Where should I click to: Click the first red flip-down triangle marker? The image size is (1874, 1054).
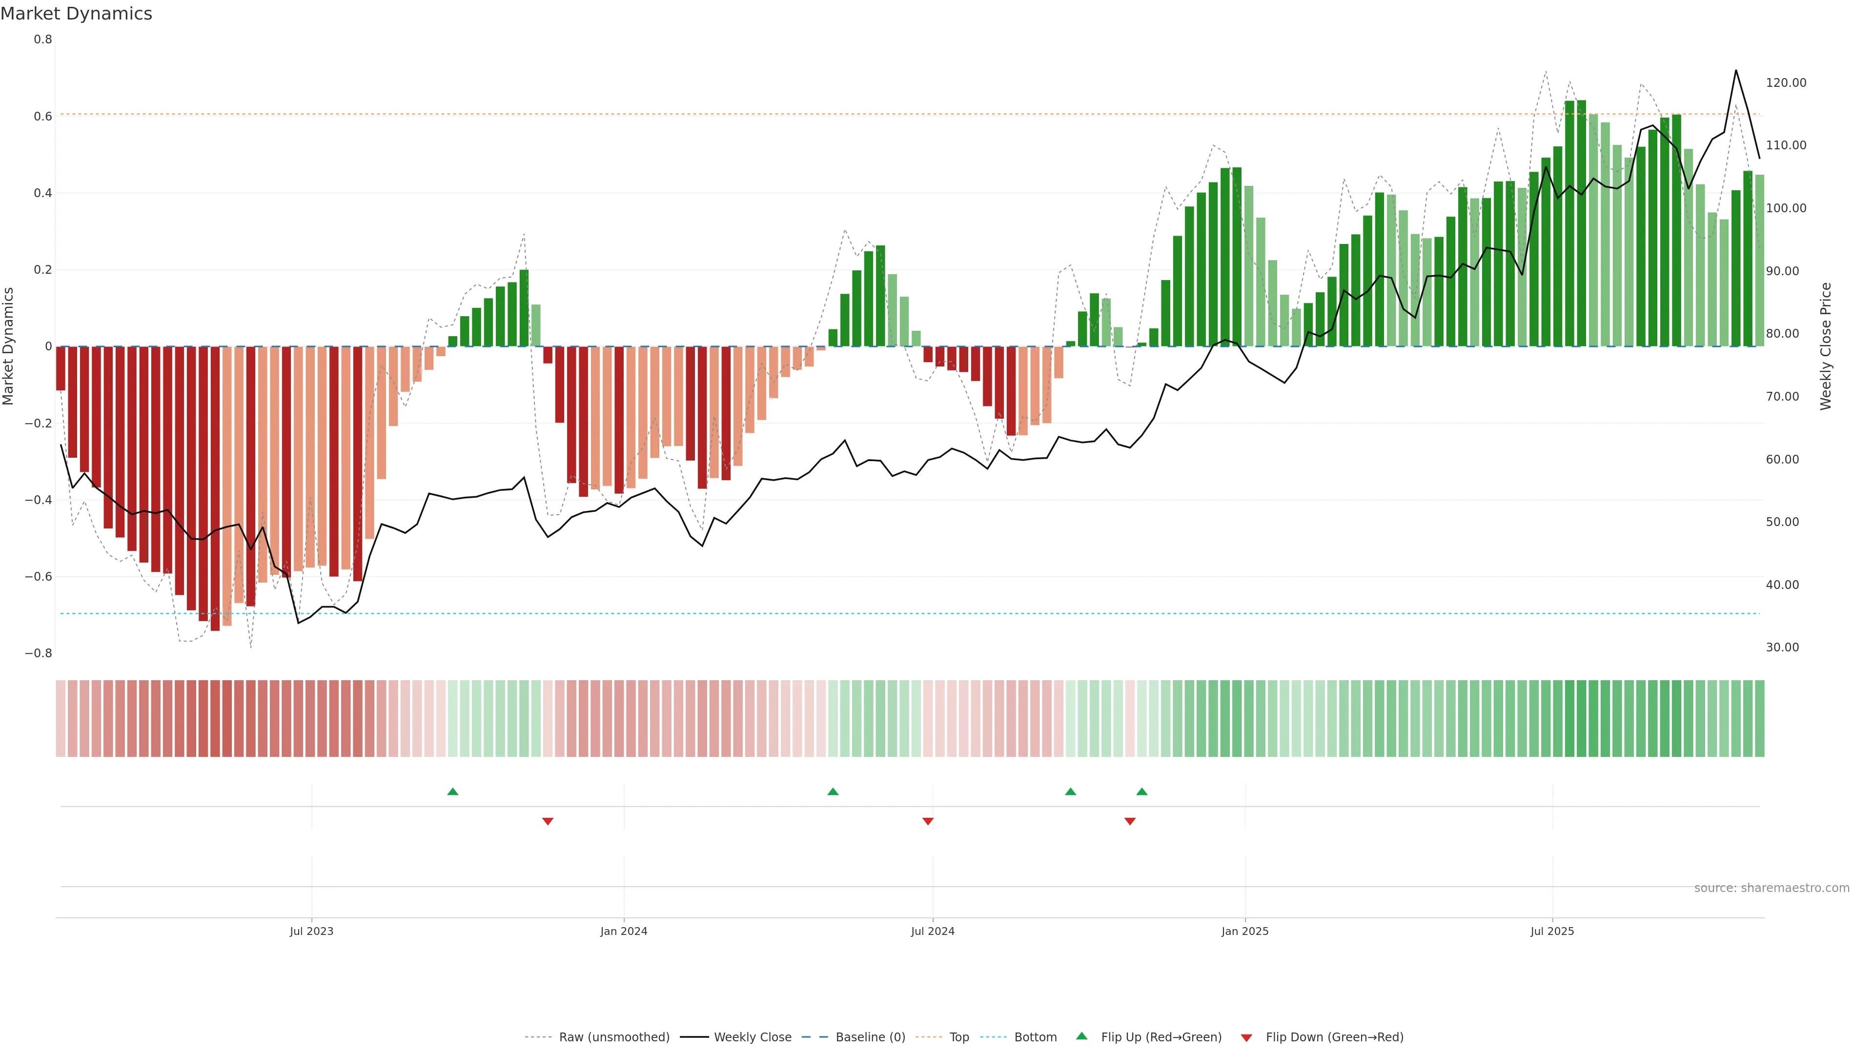point(548,821)
